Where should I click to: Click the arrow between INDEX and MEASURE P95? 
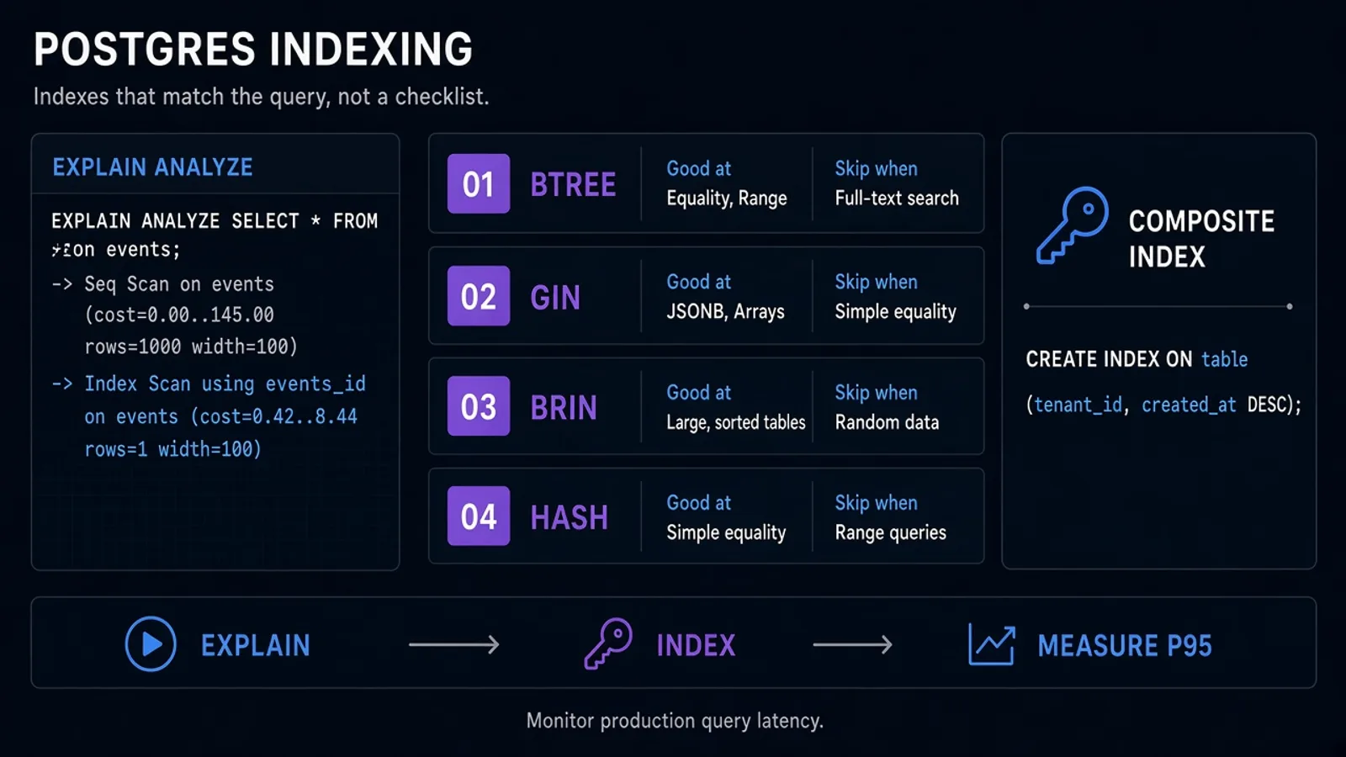[853, 645]
